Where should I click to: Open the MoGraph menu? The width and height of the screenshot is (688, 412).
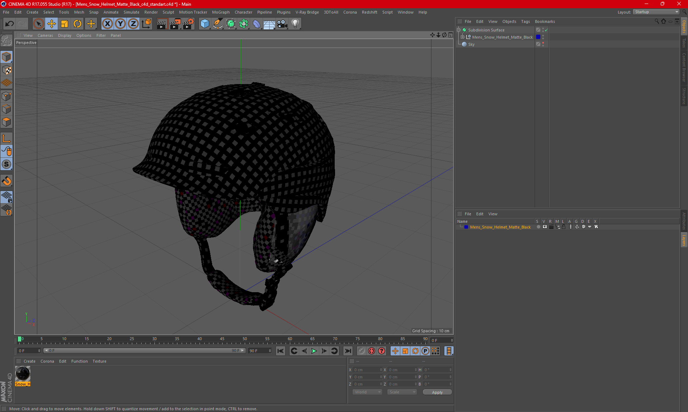click(221, 12)
